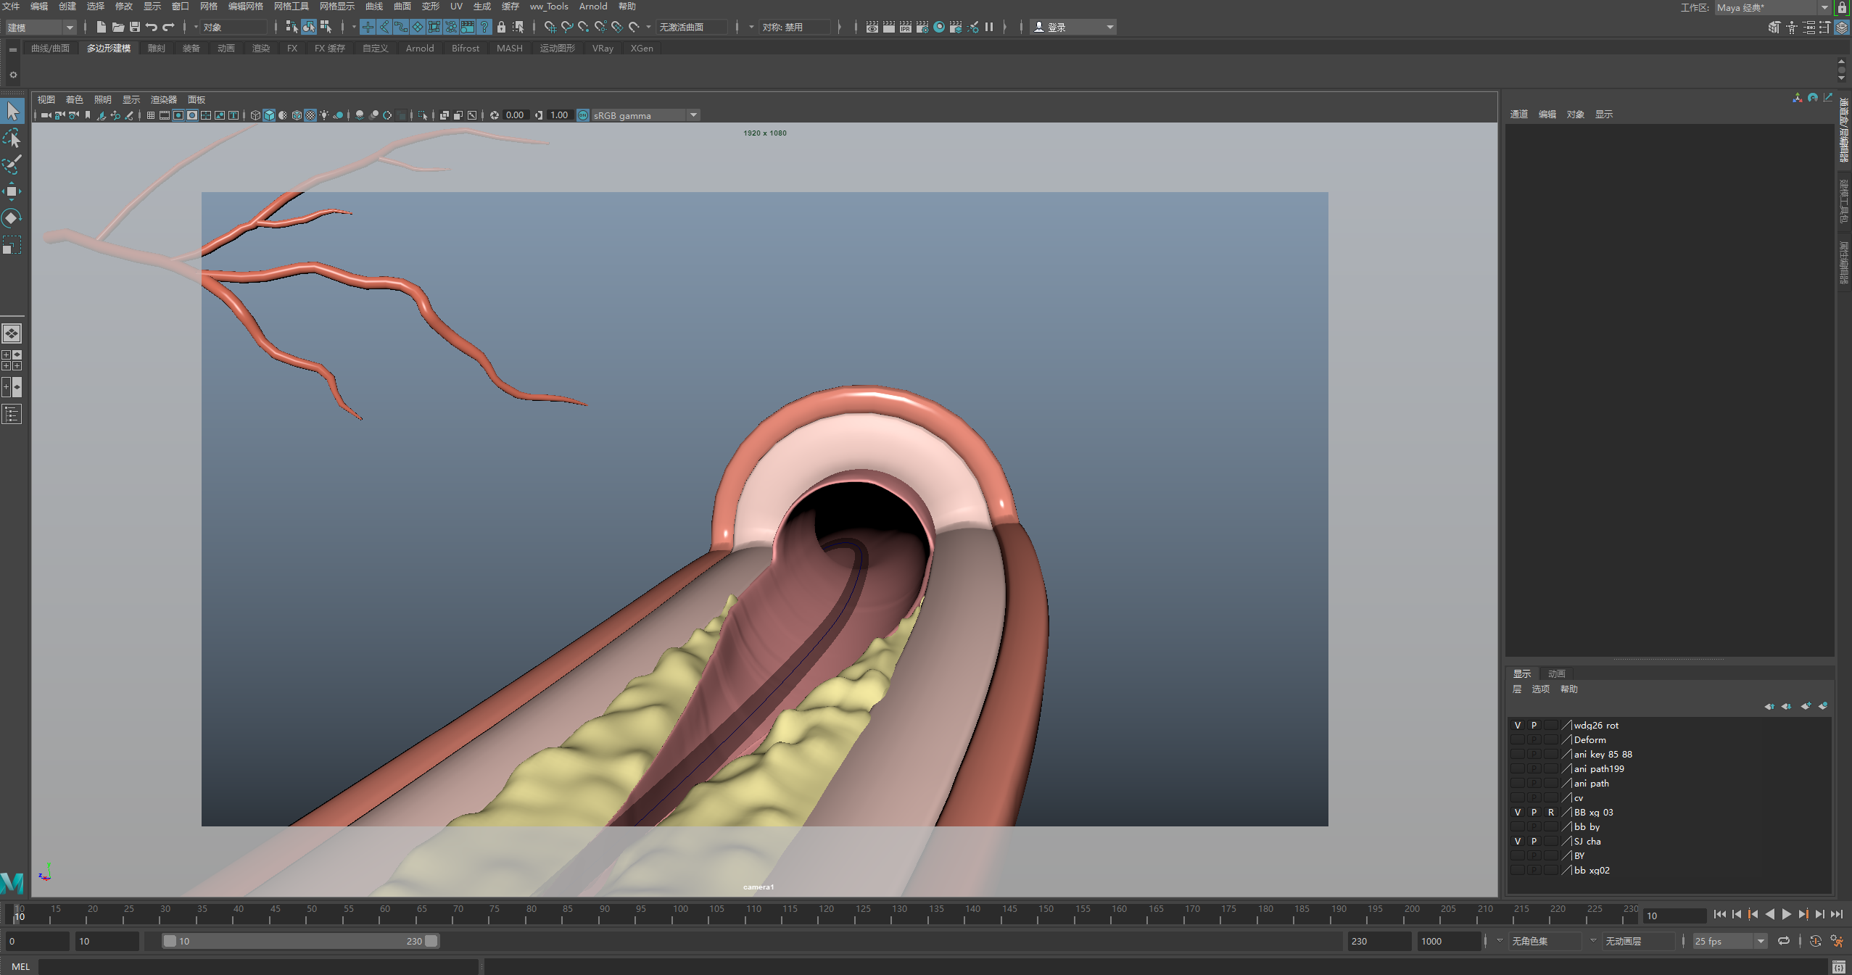Click the Redo arrow icon

coord(168,27)
